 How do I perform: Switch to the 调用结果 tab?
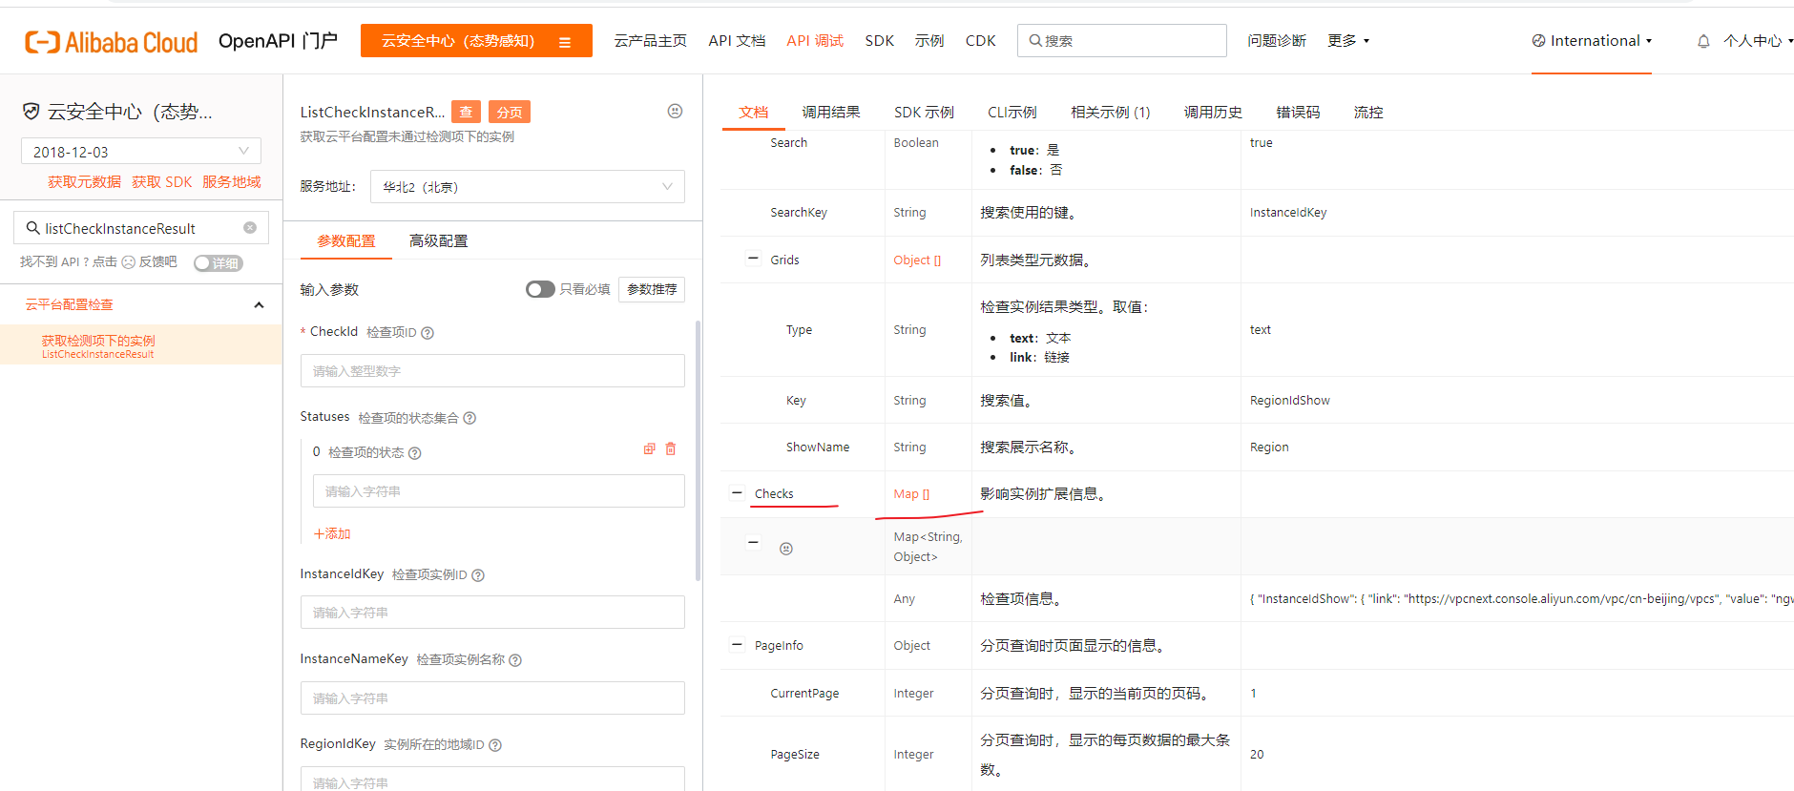pyautogui.click(x=831, y=113)
